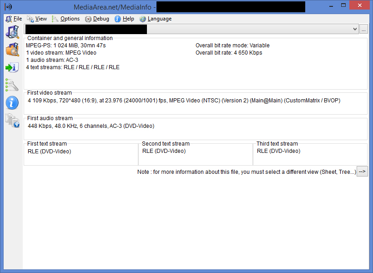Click the "Third text stream" heading

pyautogui.click(x=277, y=144)
